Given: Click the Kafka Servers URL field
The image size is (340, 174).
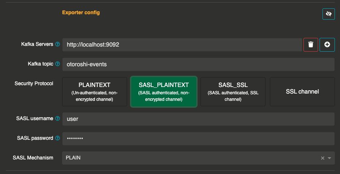Looking at the screenshot, I should pyautogui.click(x=182, y=45).
